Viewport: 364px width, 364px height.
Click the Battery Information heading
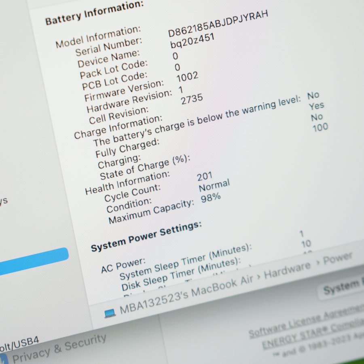coord(95,13)
